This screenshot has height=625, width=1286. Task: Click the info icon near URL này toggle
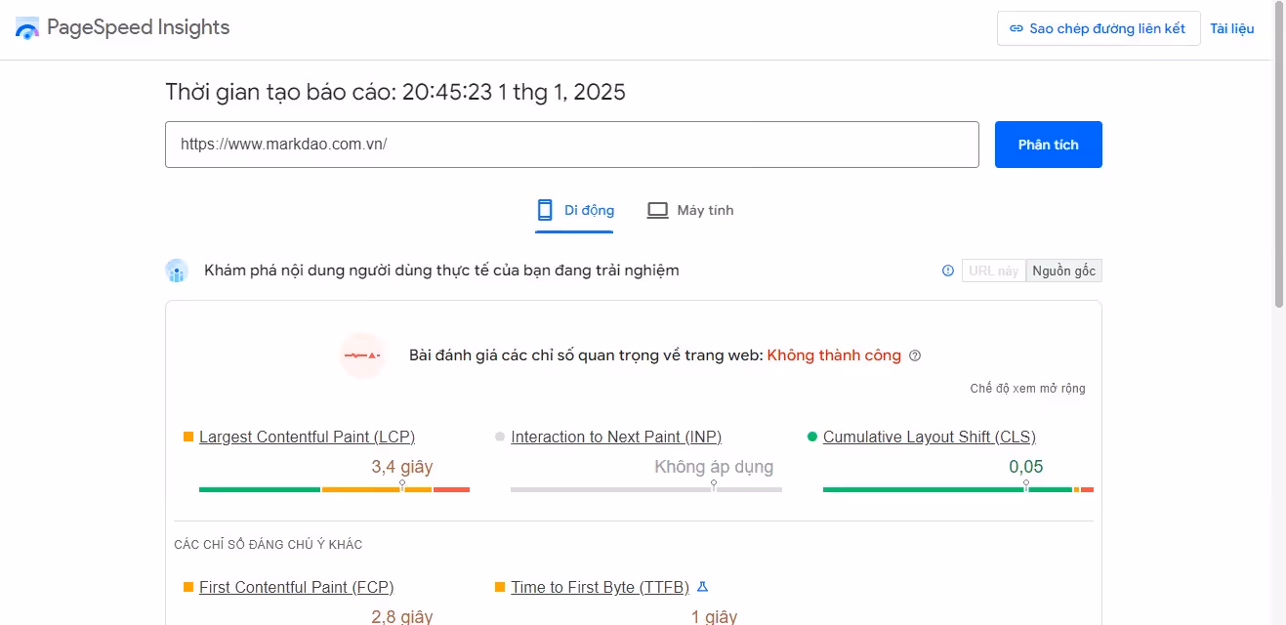click(947, 271)
